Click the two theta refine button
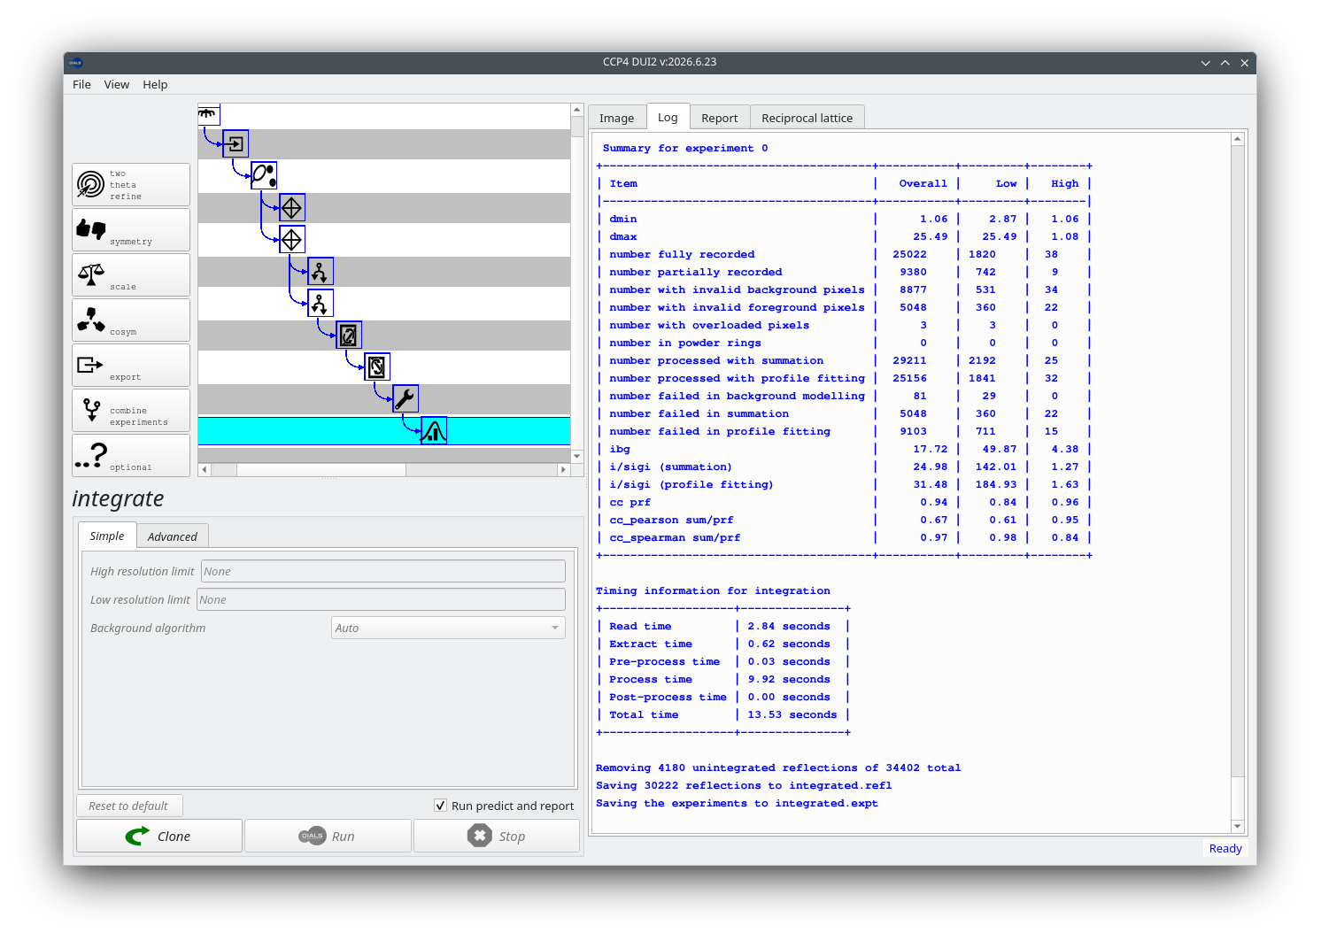Image resolution: width=1321 pixels, height=941 pixels. [x=131, y=184]
